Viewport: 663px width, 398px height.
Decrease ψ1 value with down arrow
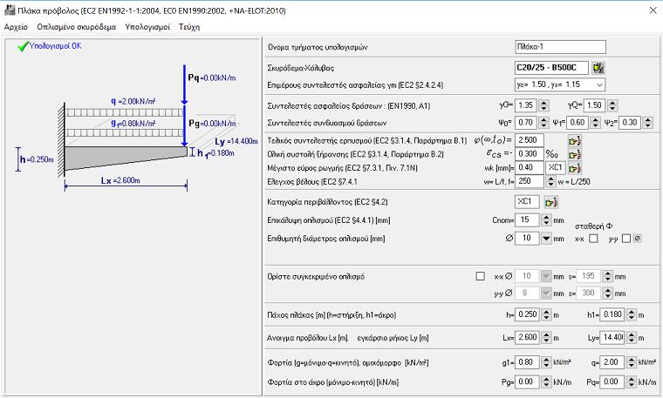[595, 125]
